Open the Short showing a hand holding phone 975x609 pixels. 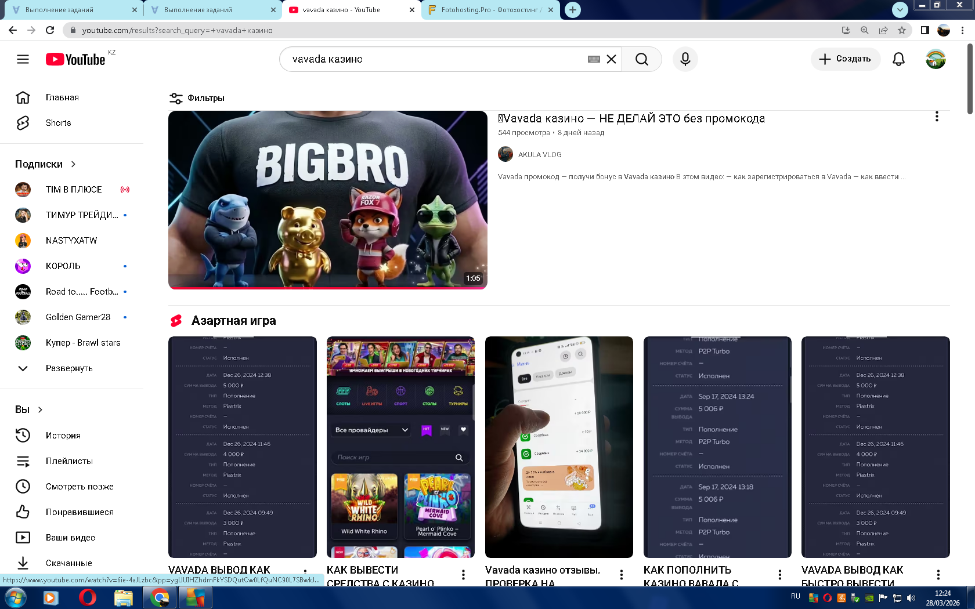point(559,447)
